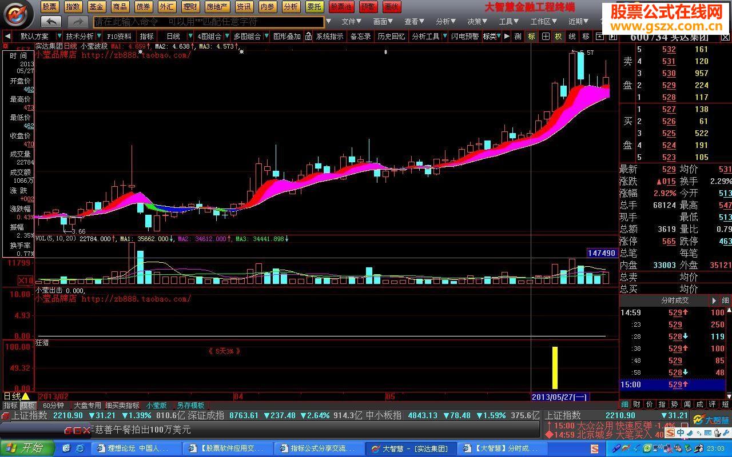Viewport: 732px width, 457px height.
Task: Click the 备忘录 memo button
Action: pyautogui.click(x=360, y=36)
